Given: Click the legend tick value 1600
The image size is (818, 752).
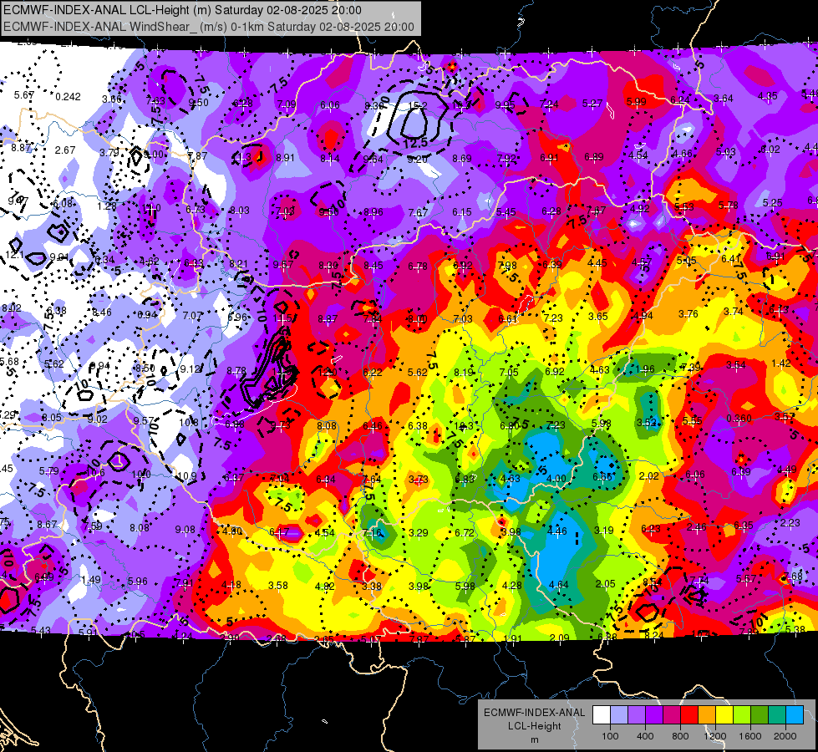Looking at the screenshot, I should pyautogui.click(x=750, y=736).
